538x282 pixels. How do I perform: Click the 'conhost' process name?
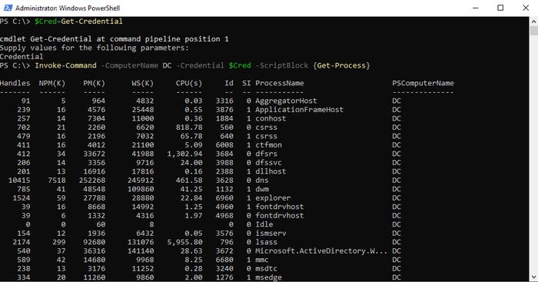pos(271,118)
